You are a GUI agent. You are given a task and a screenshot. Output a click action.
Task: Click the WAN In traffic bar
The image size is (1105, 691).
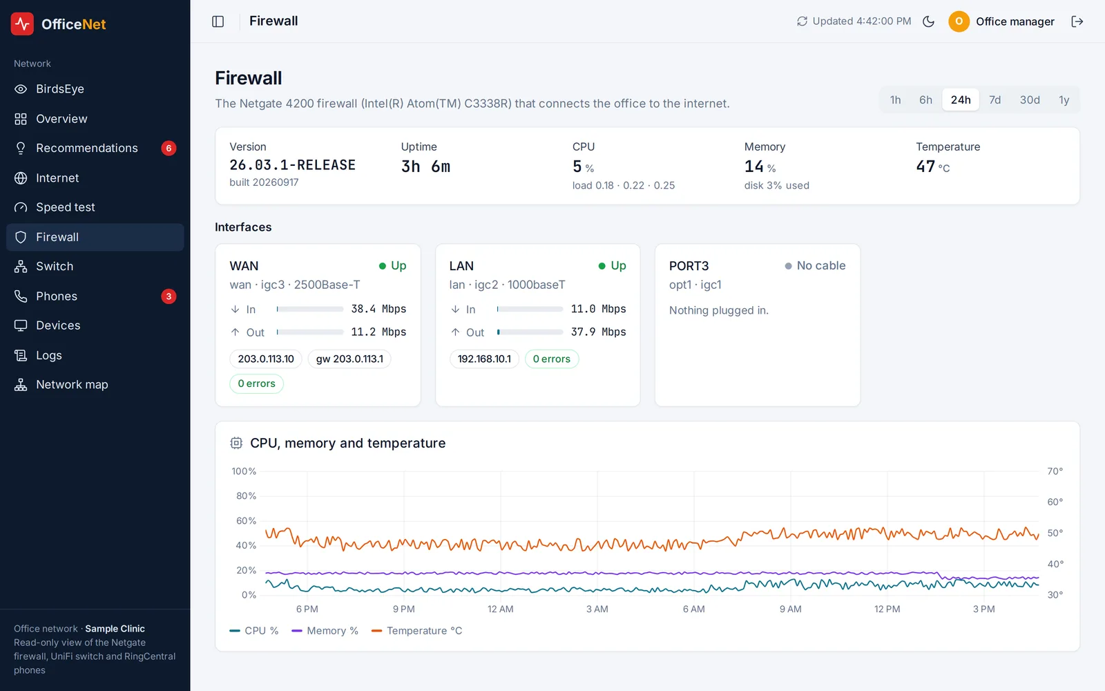310,310
